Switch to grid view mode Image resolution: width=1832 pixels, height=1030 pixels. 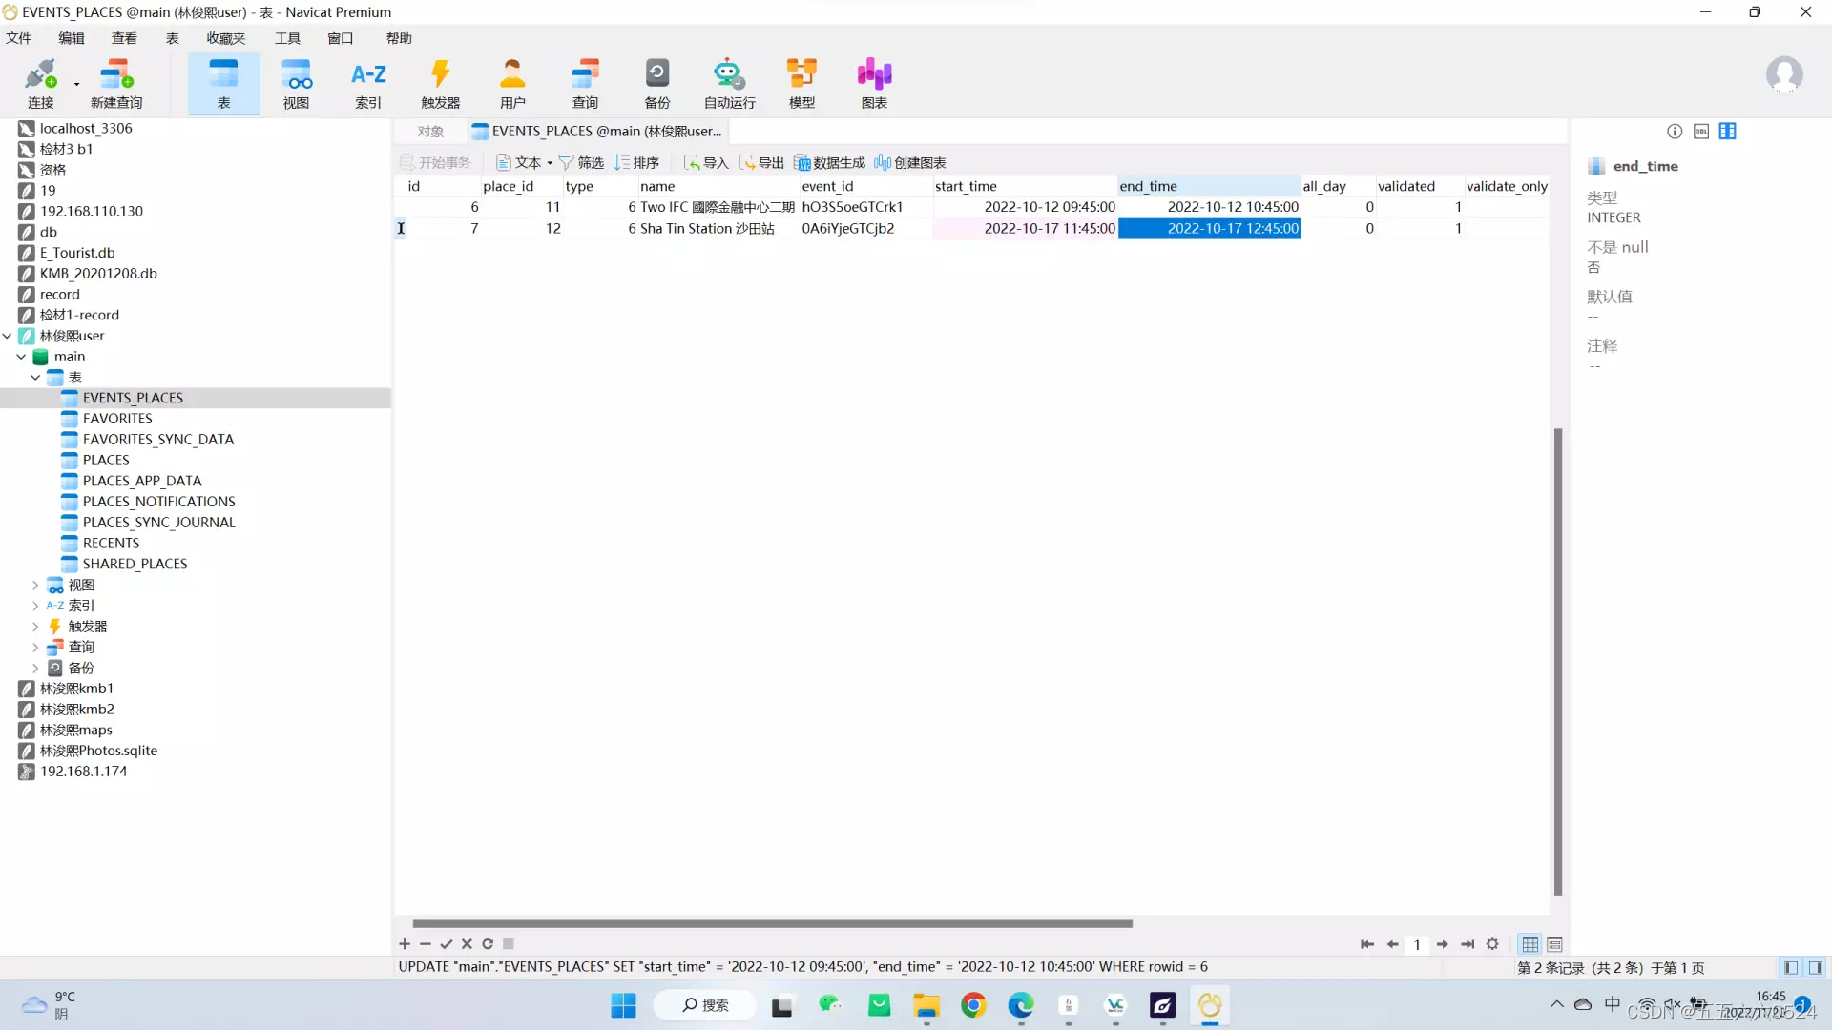[1530, 944]
